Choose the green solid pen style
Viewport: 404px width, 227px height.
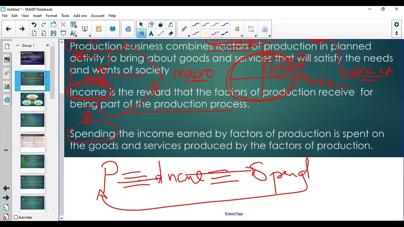tap(215, 25)
